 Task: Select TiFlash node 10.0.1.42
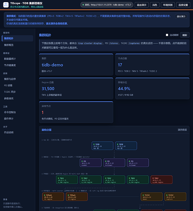[77, 197]
